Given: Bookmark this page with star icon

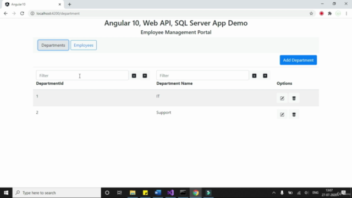Looking at the screenshot, I should pyautogui.click(x=311, y=13).
